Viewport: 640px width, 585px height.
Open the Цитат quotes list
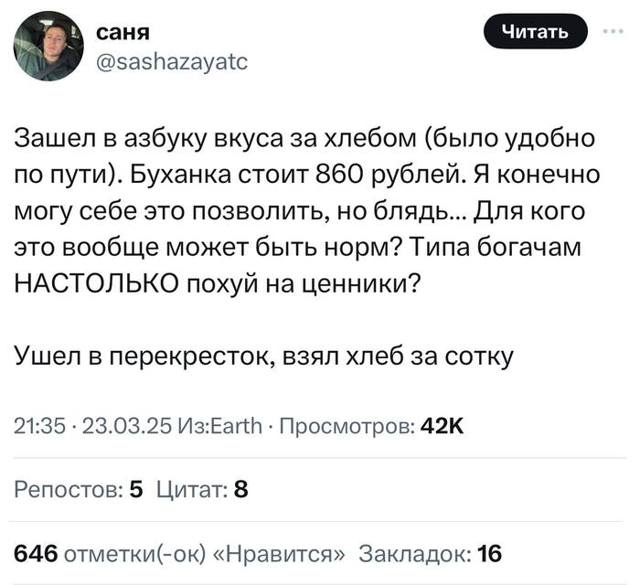point(194,491)
